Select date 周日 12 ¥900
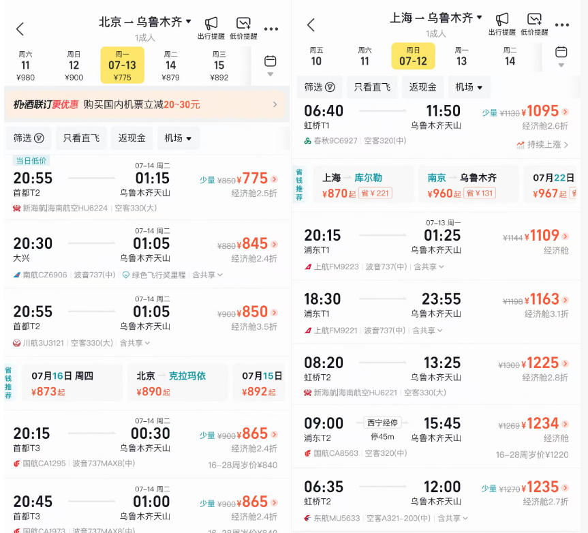The width and height of the screenshot is (588, 533). point(74,66)
